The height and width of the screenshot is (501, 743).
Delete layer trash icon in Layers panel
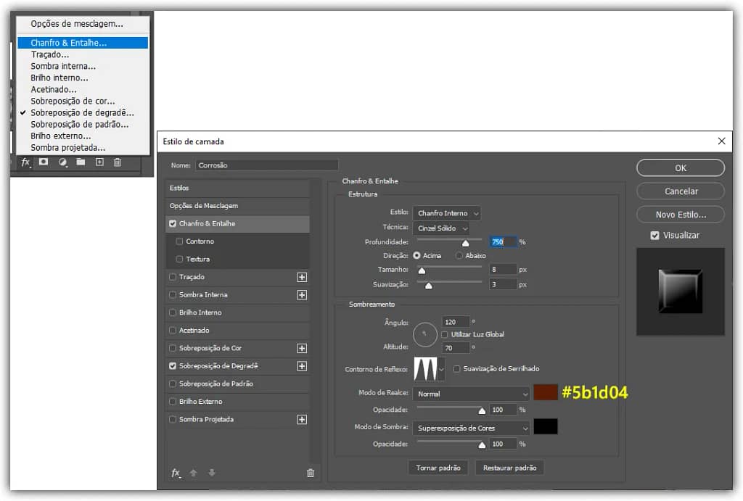coord(118,162)
